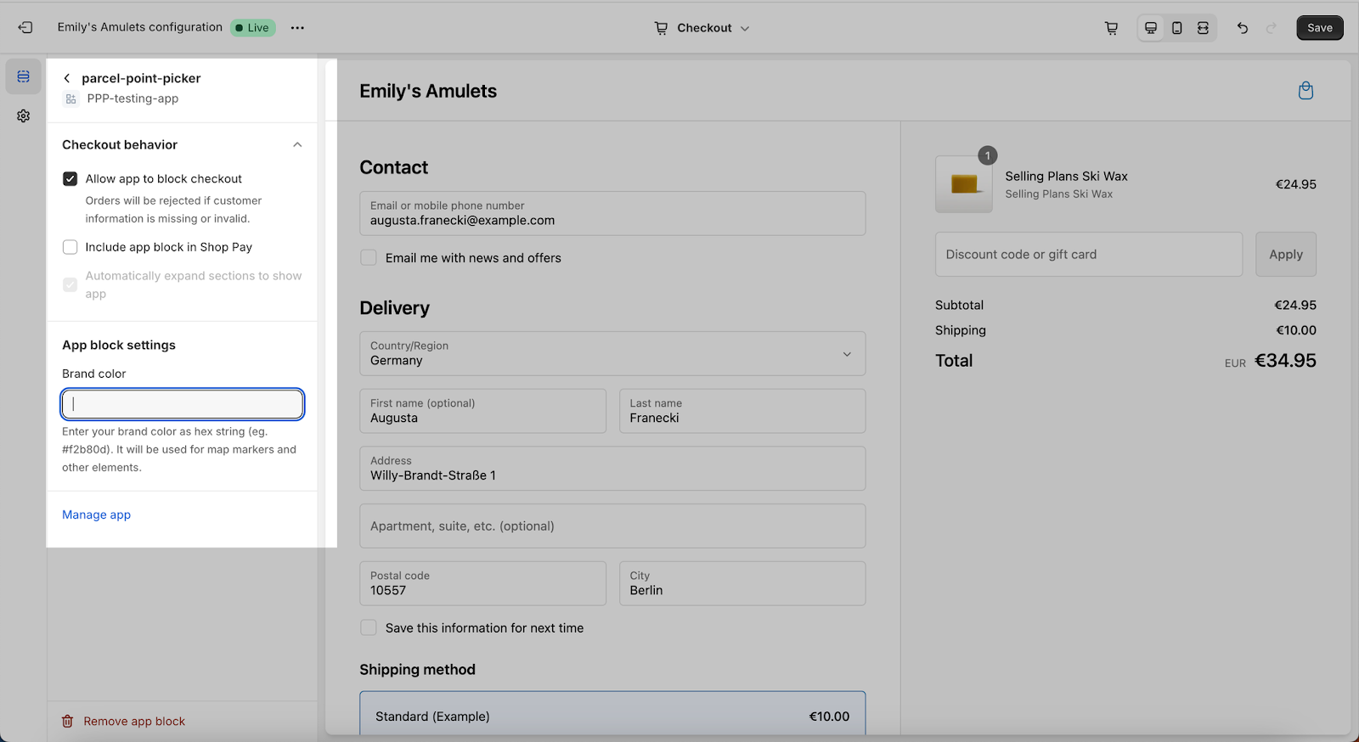Click the shopping bag icon in preview
This screenshot has height=742, width=1359.
1305,91
